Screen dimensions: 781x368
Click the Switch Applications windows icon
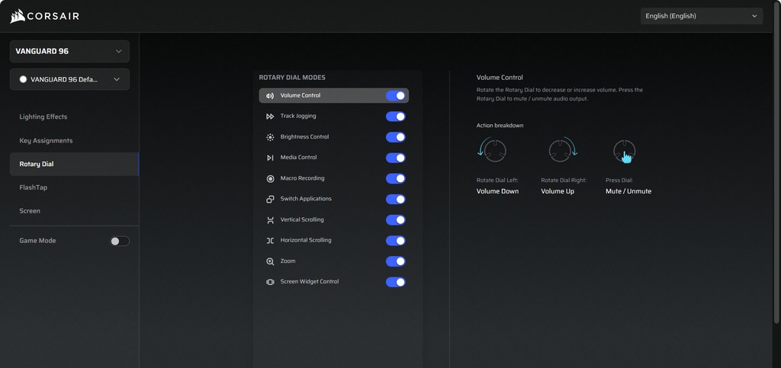tap(270, 199)
